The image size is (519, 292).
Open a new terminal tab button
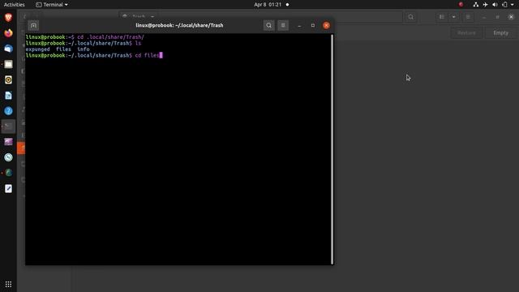[x=33, y=25]
